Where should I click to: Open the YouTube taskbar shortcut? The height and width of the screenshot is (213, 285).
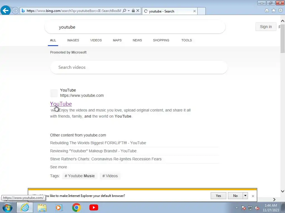coord(94,207)
